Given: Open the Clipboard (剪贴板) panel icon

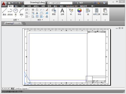Looking at the screenshot, I should [x=105, y=10].
